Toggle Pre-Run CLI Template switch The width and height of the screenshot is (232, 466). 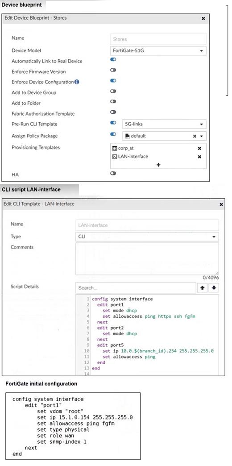point(113,122)
